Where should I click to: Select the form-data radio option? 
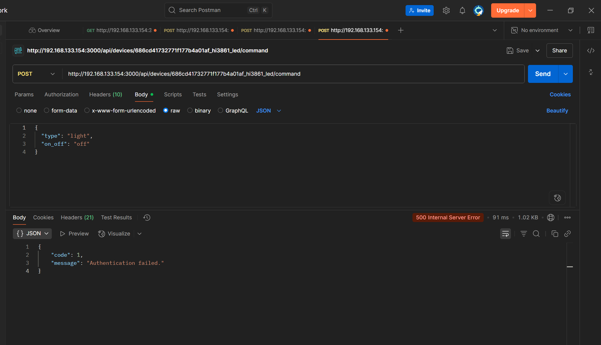[46, 110]
